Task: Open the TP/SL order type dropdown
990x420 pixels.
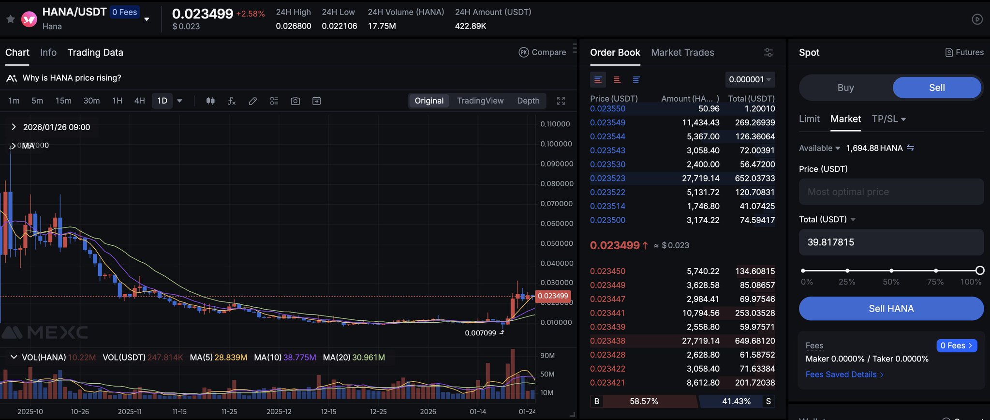Action: pos(889,119)
